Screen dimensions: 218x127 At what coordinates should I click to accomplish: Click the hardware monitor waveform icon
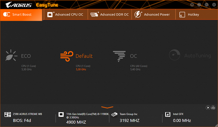click(x=213, y=108)
